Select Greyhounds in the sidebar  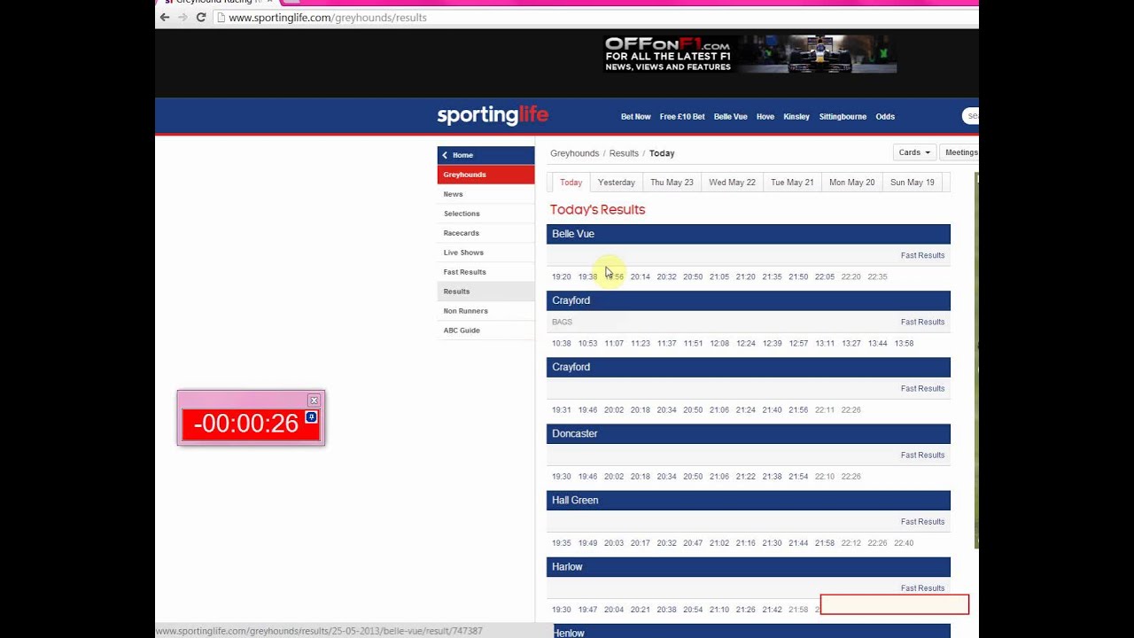tap(485, 175)
